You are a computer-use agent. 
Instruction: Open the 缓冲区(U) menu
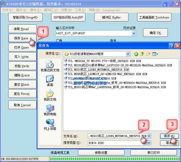pos(51,10)
